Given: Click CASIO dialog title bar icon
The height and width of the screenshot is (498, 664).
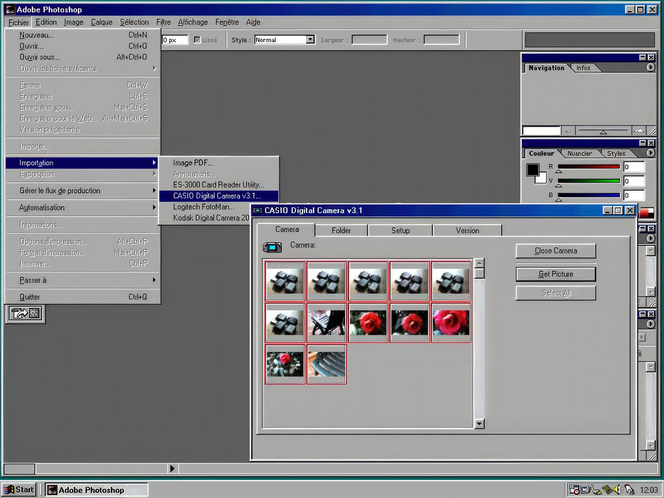Looking at the screenshot, I should pyautogui.click(x=257, y=211).
